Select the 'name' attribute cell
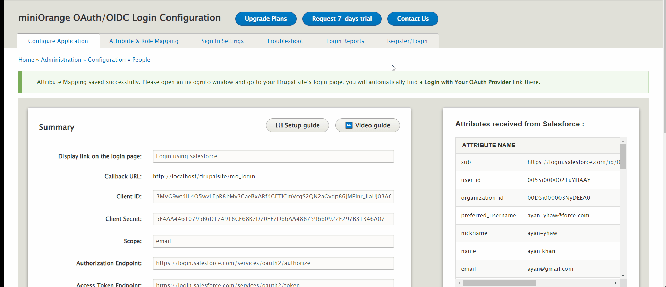This screenshot has width=666, height=287. [x=489, y=251]
